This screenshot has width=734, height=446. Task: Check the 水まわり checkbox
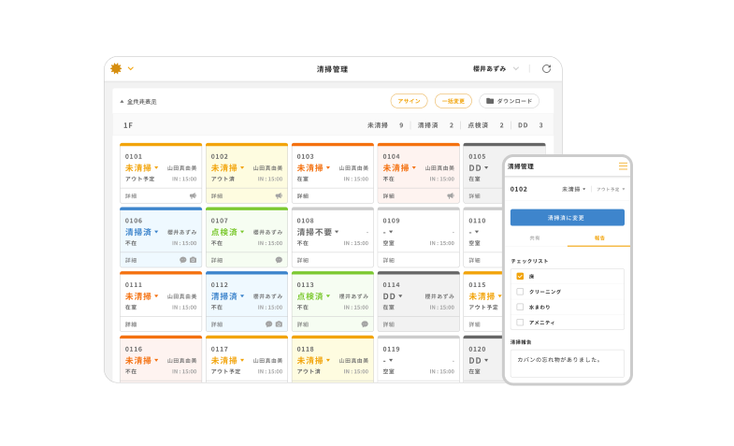[x=520, y=307]
